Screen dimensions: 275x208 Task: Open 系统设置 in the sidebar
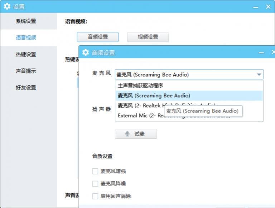(26, 21)
